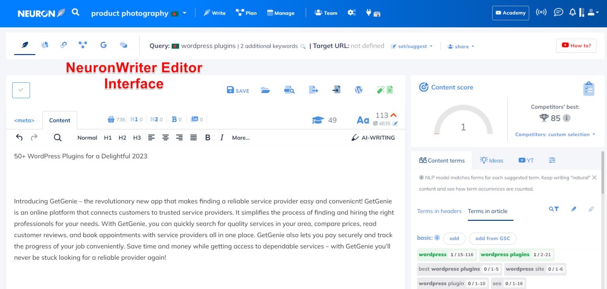Screen dimensions: 607x289
Task: Expand the product photography project dropdown
Action: (184, 13)
